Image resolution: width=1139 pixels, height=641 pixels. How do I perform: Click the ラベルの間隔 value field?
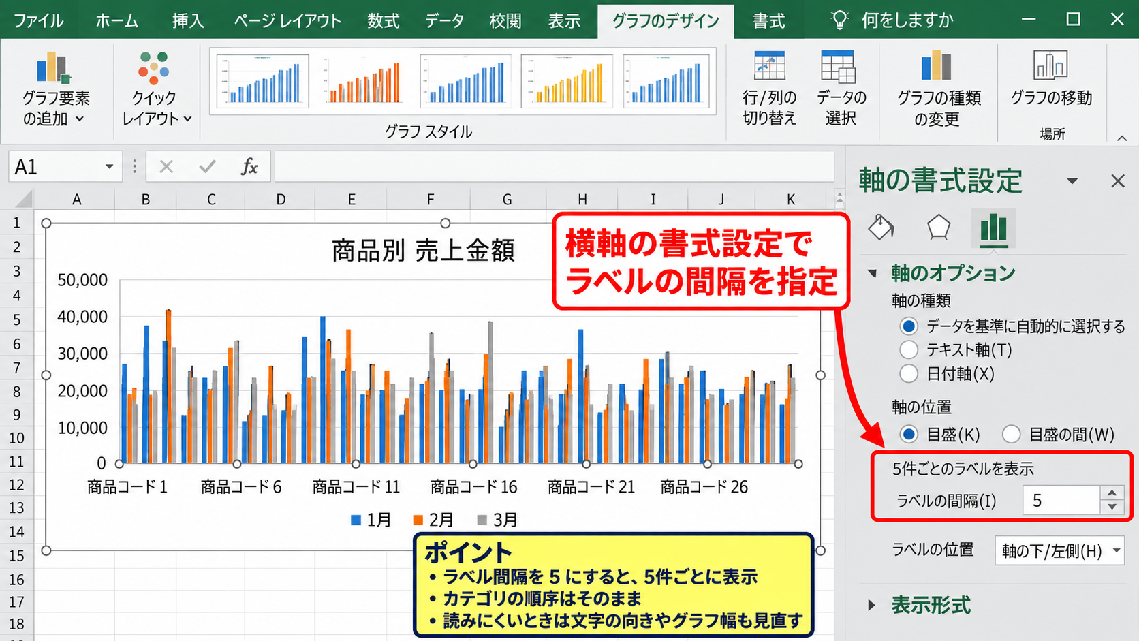click(x=1061, y=501)
